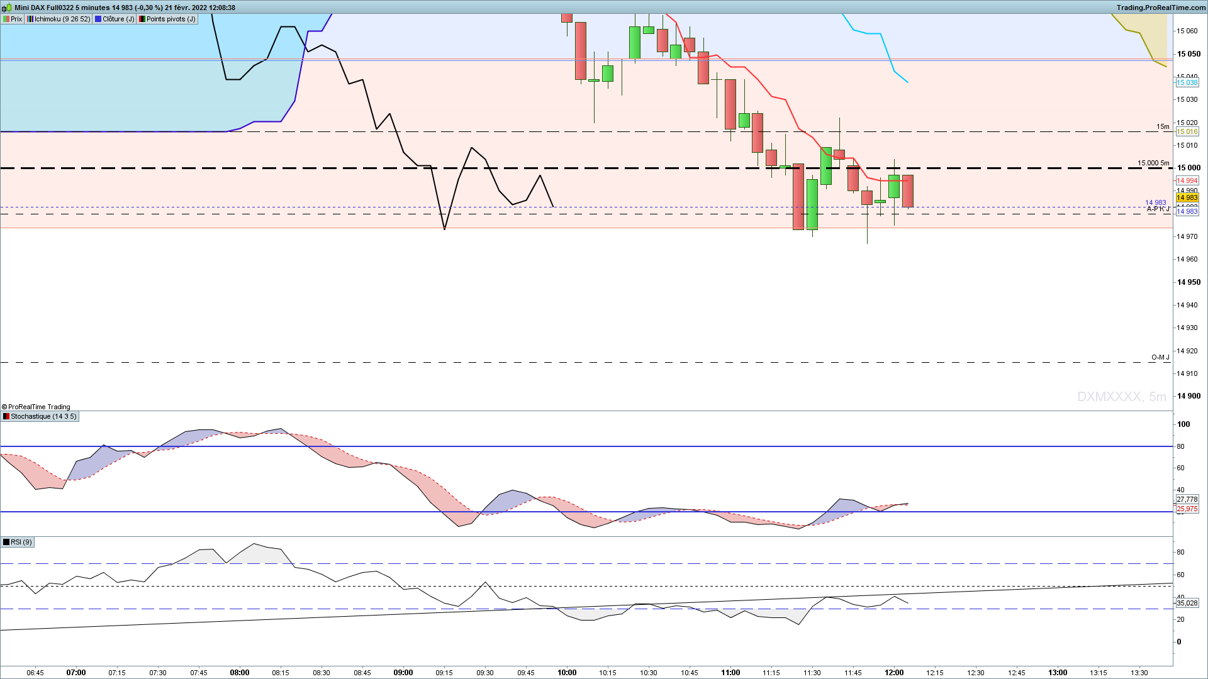
Task: Click the 10:00 time axis label
Action: (x=567, y=673)
